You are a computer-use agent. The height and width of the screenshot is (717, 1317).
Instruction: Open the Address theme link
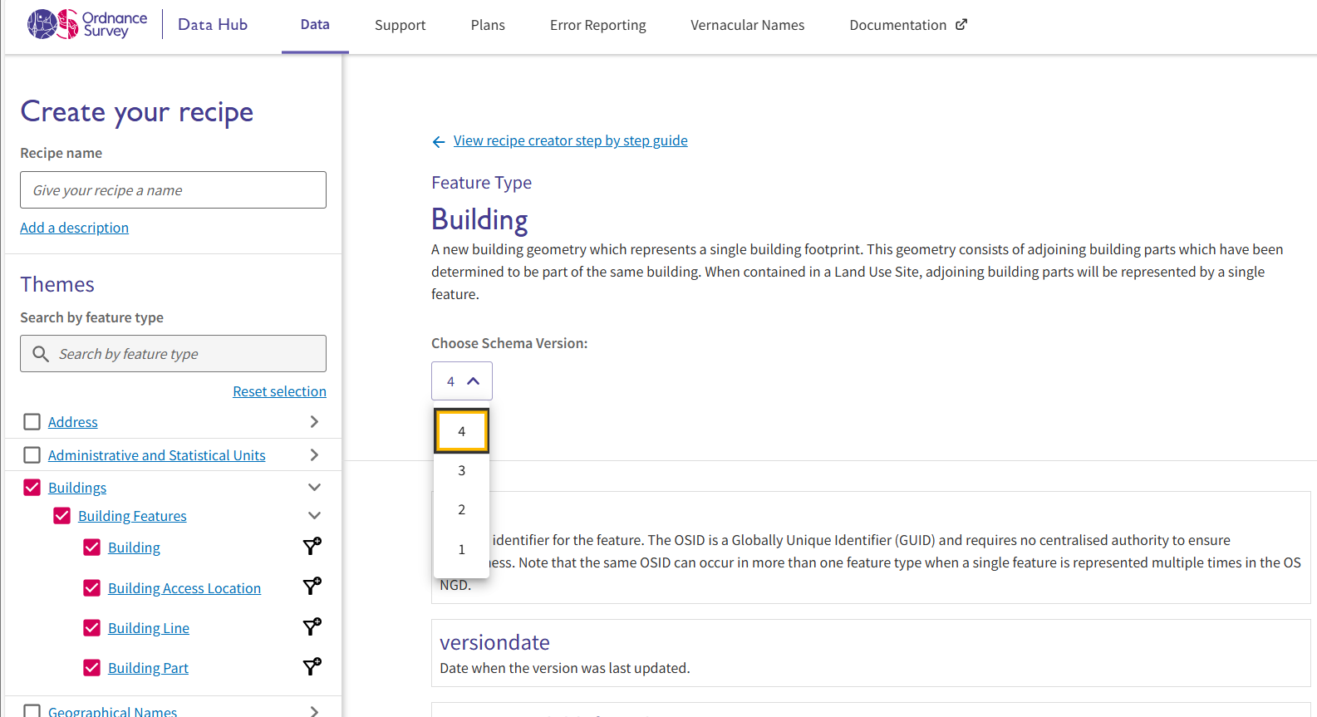coord(73,422)
